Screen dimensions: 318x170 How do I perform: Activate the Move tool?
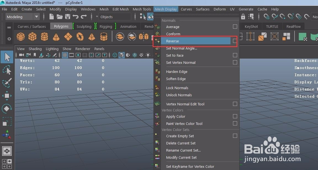point(7,96)
